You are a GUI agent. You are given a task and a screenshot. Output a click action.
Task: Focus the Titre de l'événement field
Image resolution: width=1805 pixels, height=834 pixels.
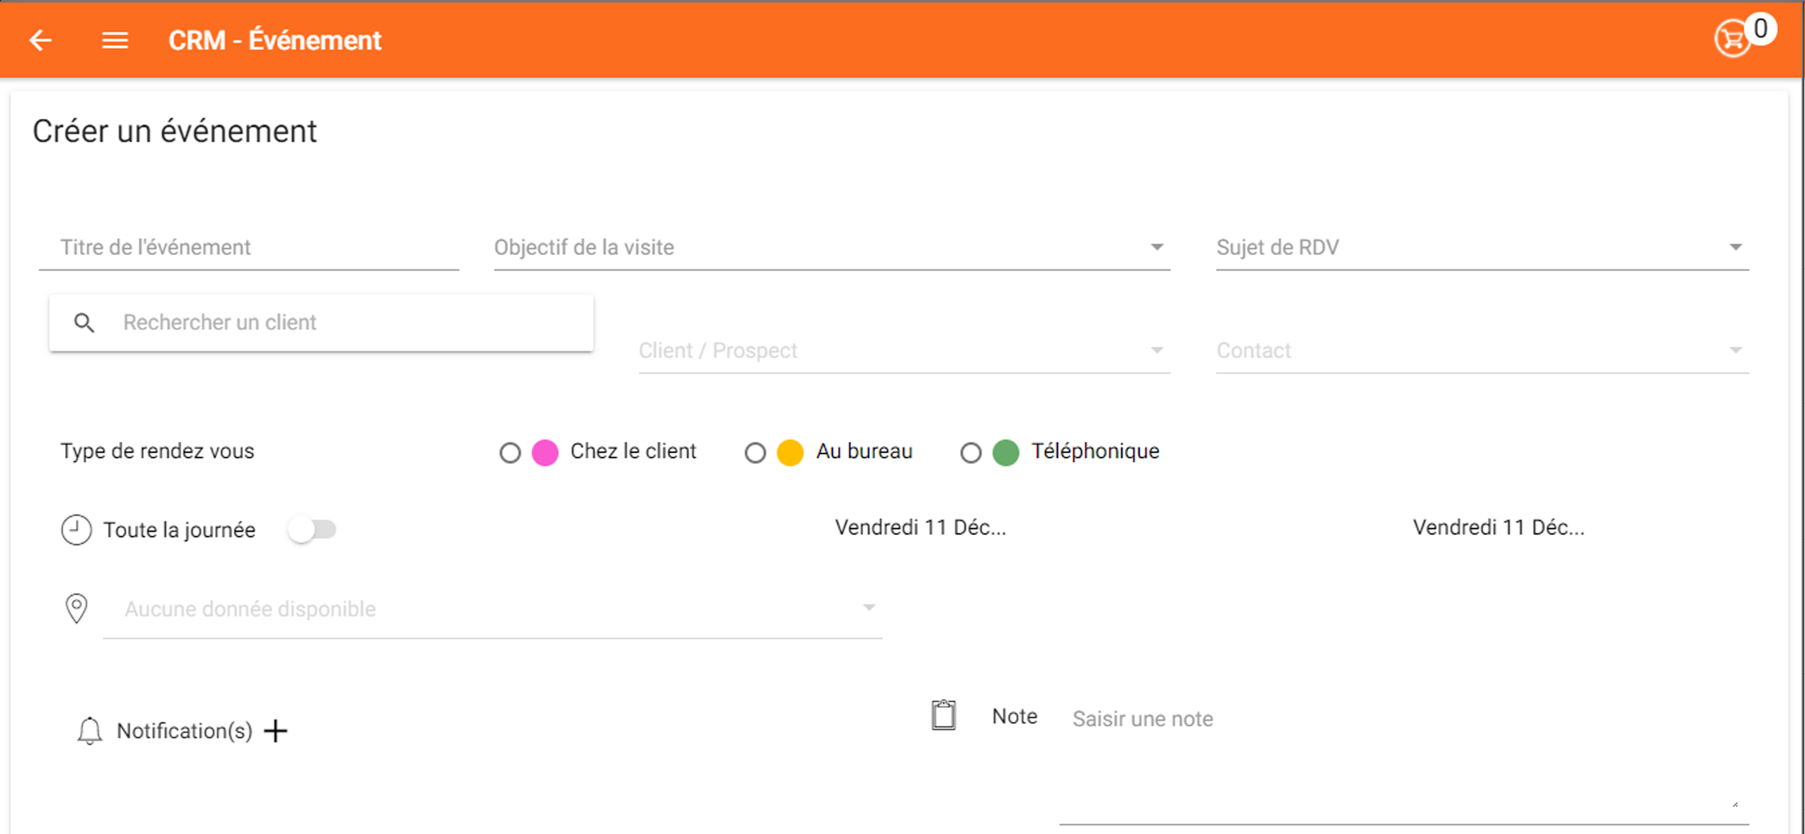point(248,247)
